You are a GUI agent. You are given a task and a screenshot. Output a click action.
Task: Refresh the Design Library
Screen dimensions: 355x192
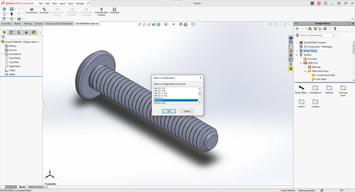point(325,29)
